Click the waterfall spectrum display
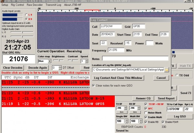 coord(63,31)
